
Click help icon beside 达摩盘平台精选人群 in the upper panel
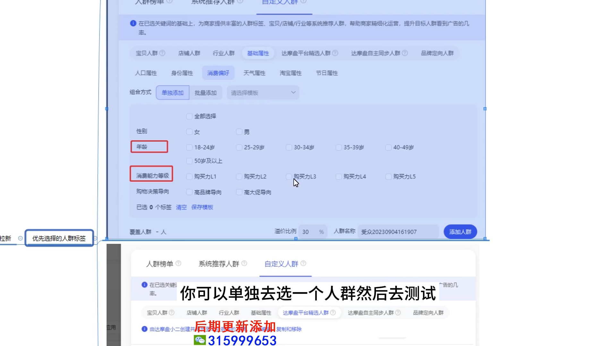point(335,53)
